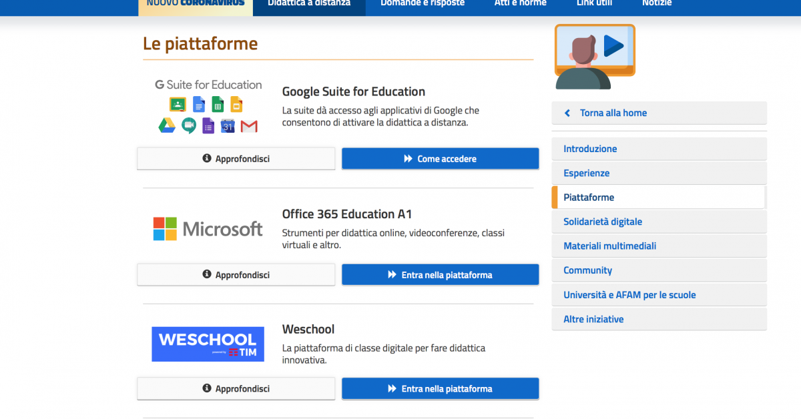Click the Office 365 Education A1 heading
The height and width of the screenshot is (419, 801).
tap(347, 214)
